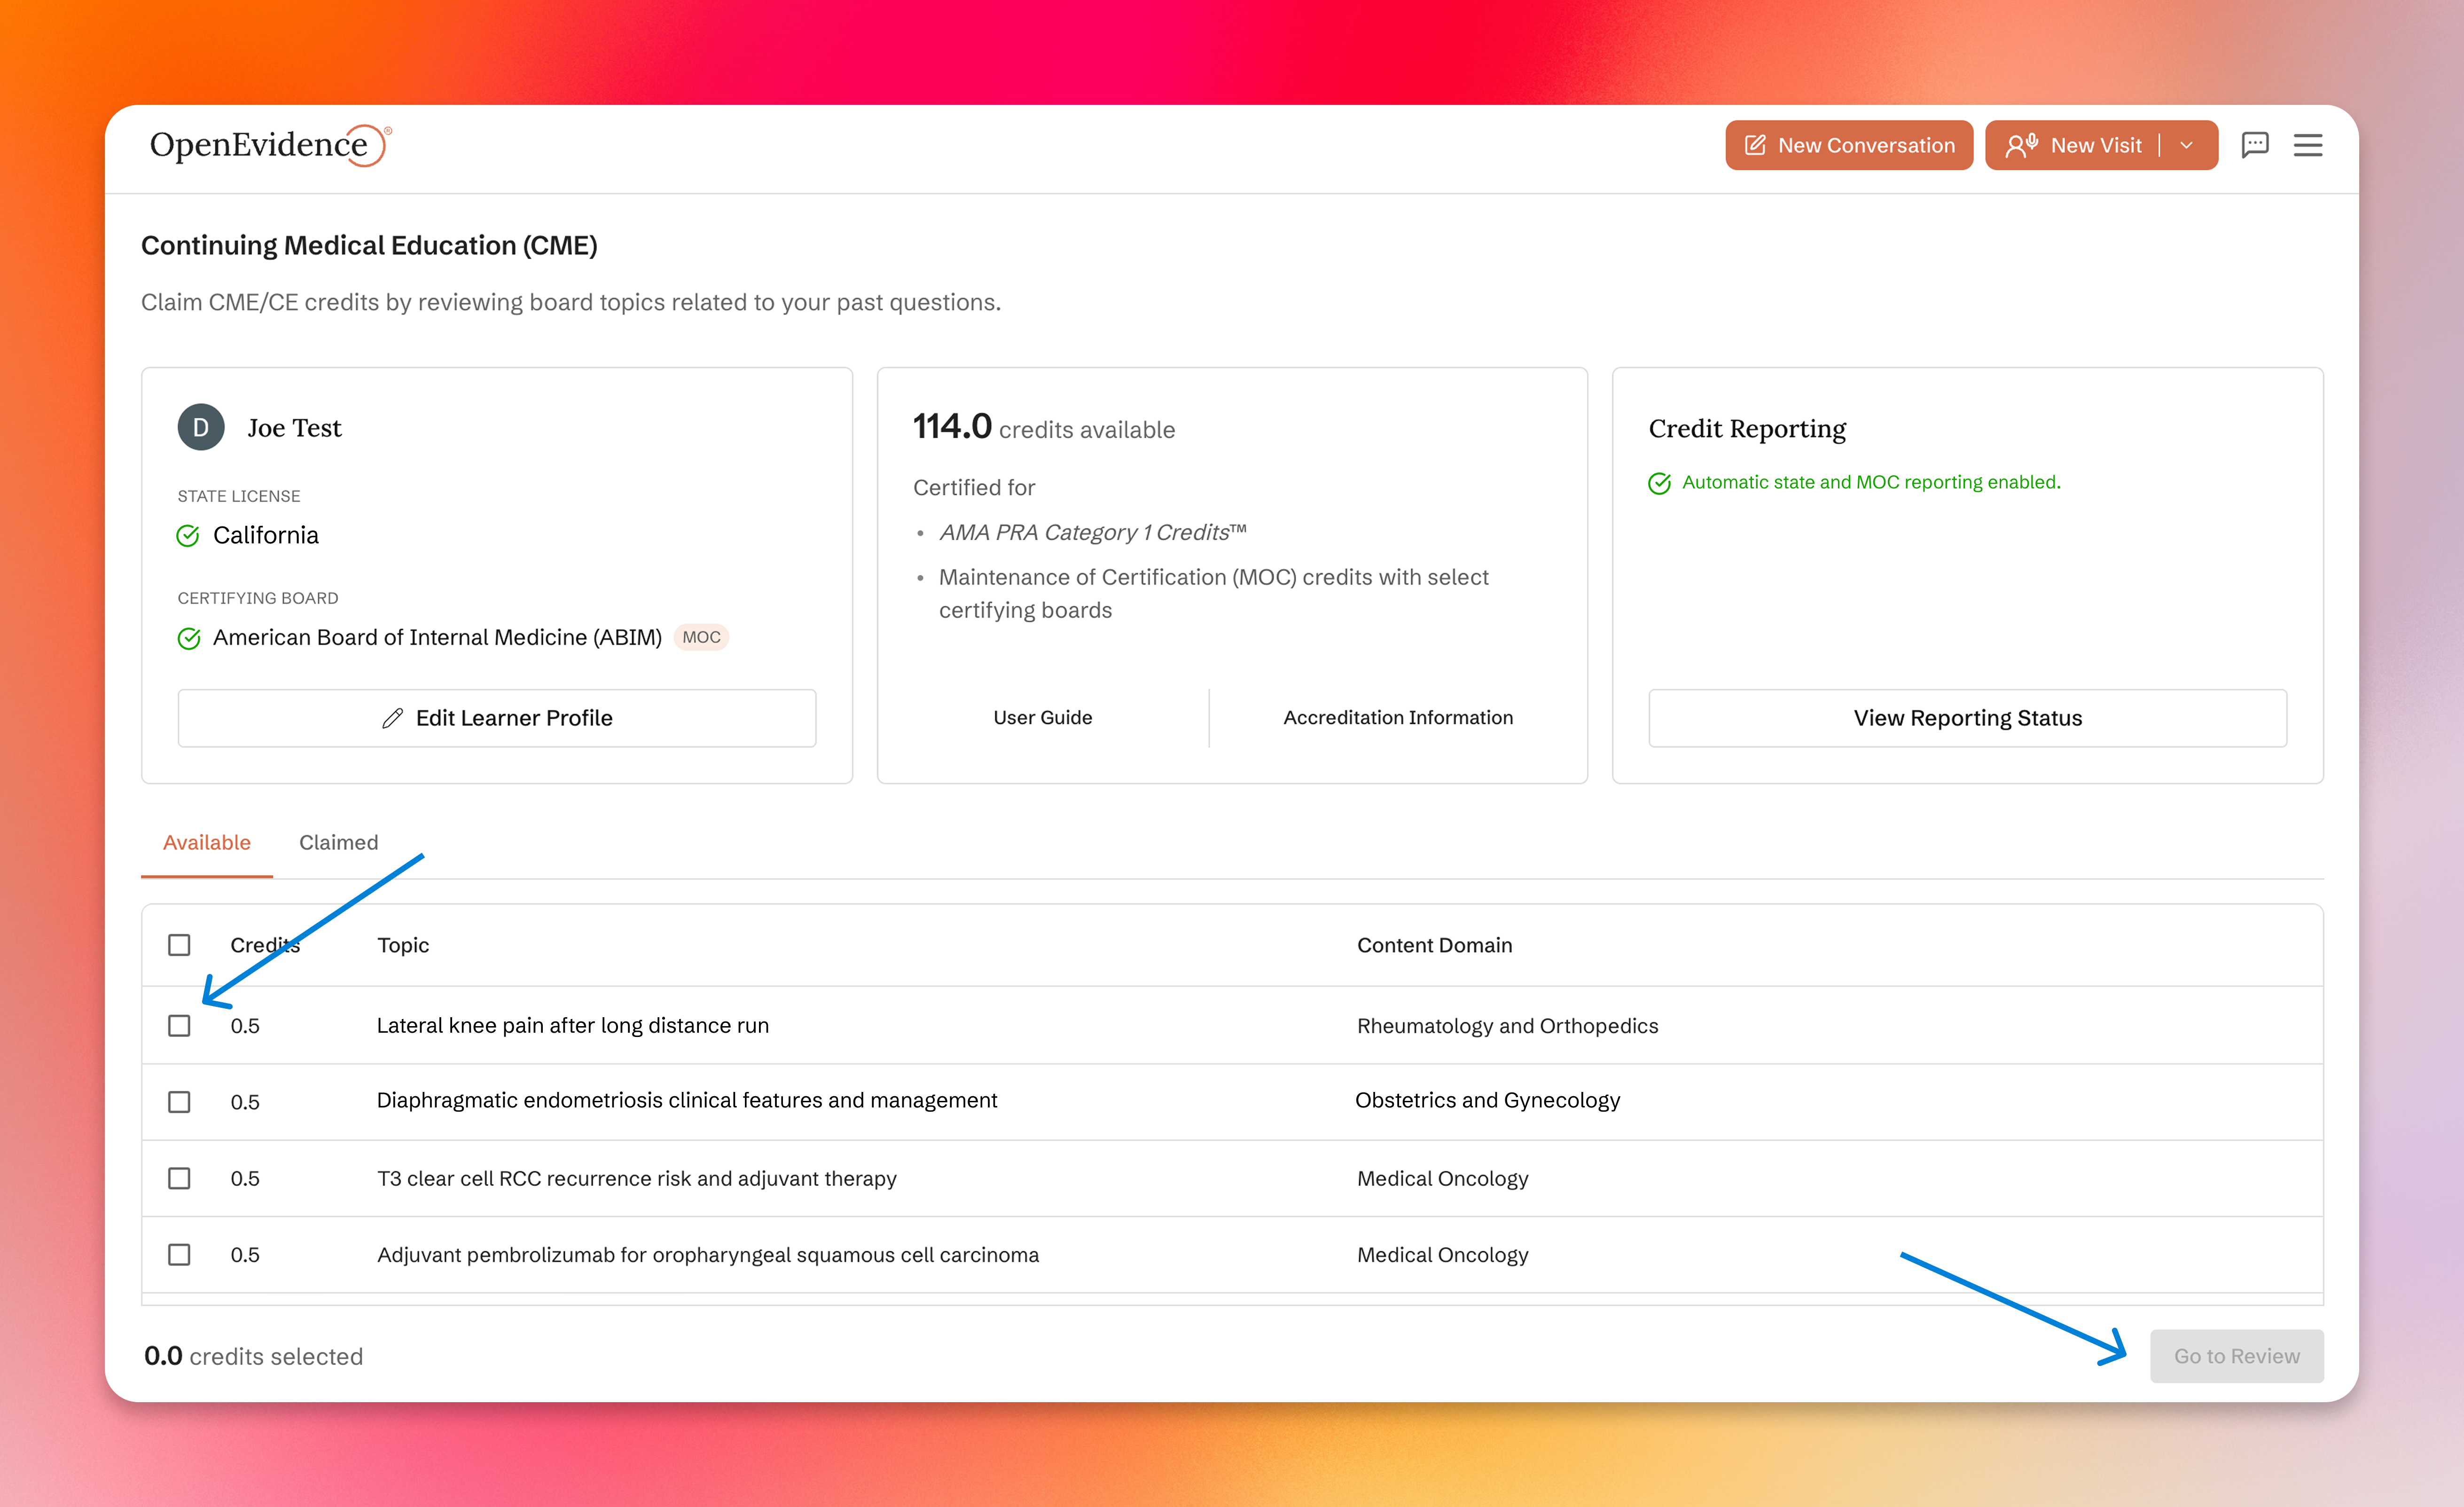Click the Content Domain column header
Viewport: 2464px width, 1507px height.
click(x=1434, y=945)
